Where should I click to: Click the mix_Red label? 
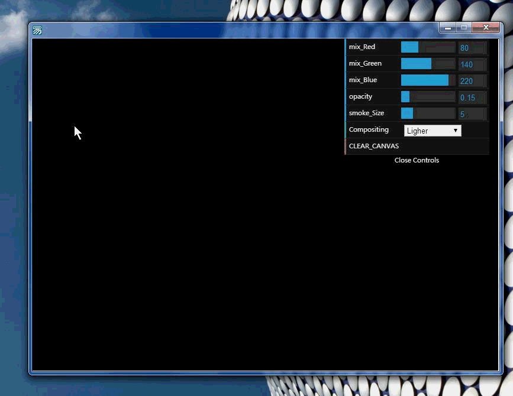click(x=362, y=47)
